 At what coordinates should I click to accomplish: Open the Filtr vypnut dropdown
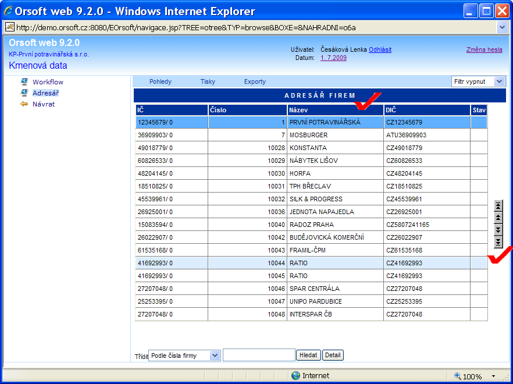[x=498, y=81]
